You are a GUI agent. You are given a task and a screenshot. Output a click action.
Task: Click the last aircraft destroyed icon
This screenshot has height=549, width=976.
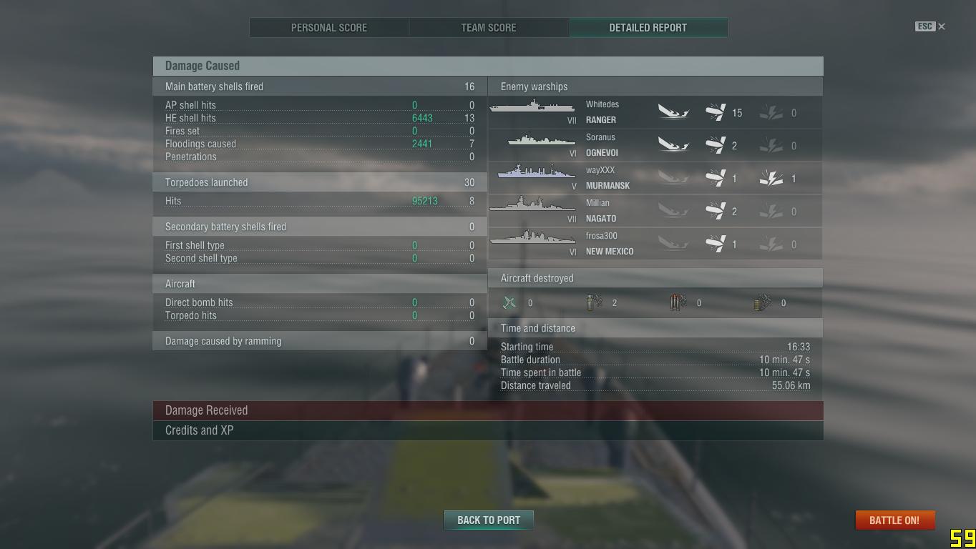pyautogui.click(x=762, y=303)
